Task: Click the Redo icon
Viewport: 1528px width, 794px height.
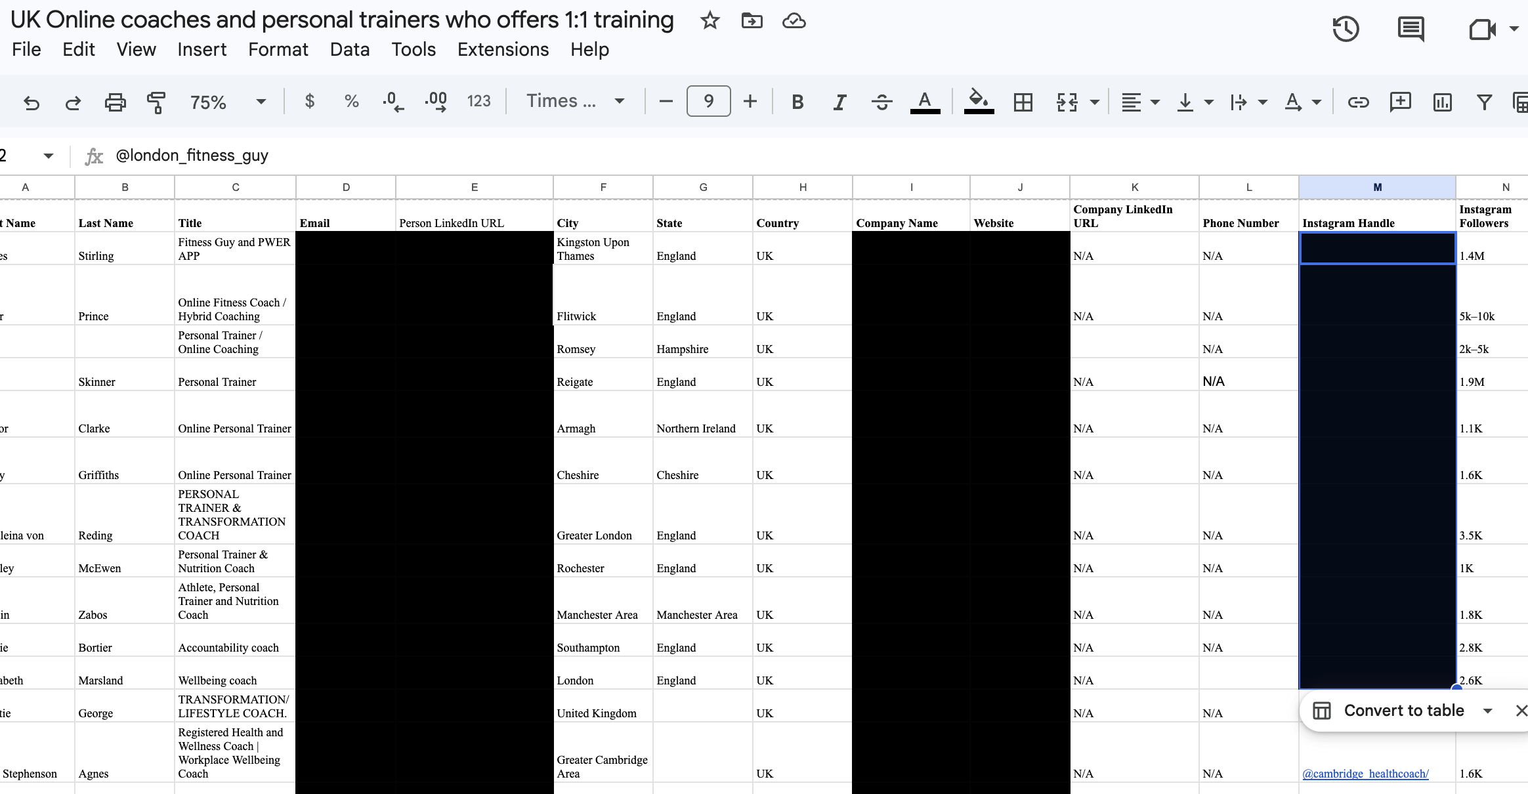Action: pyautogui.click(x=73, y=102)
